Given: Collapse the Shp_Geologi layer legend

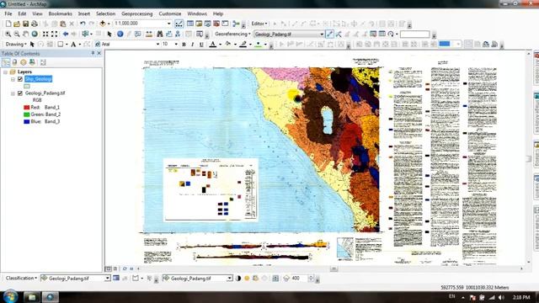Looking at the screenshot, I should [13, 79].
